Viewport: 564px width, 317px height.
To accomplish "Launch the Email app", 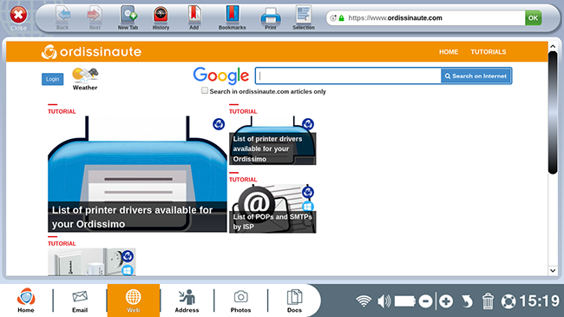I will point(80,300).
